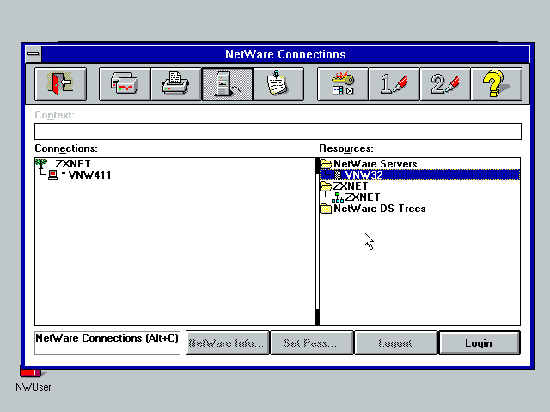Click into the Context input field
This screenshot has height=412, width=550.
[278, 131]
